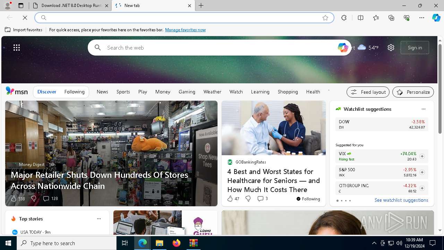444x250 pixels.
Task: Click the Copilot icon in search box
Action: [x=343, y=48]
